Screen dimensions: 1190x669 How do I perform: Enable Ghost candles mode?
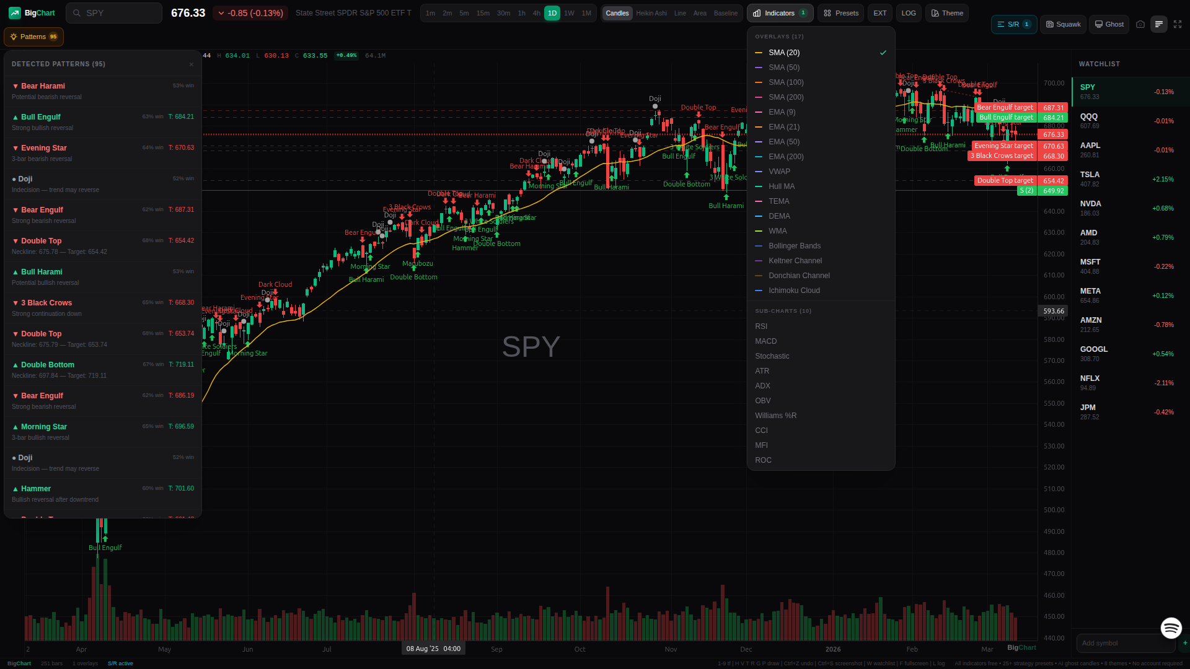[x=1109, y=24]
